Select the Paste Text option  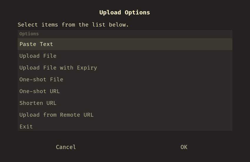(x=125, y=44)
